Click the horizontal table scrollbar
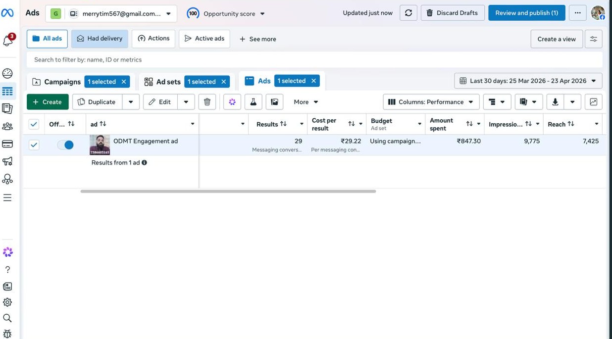The height and width of the screenshot is (339, 612). click(228, 191)
